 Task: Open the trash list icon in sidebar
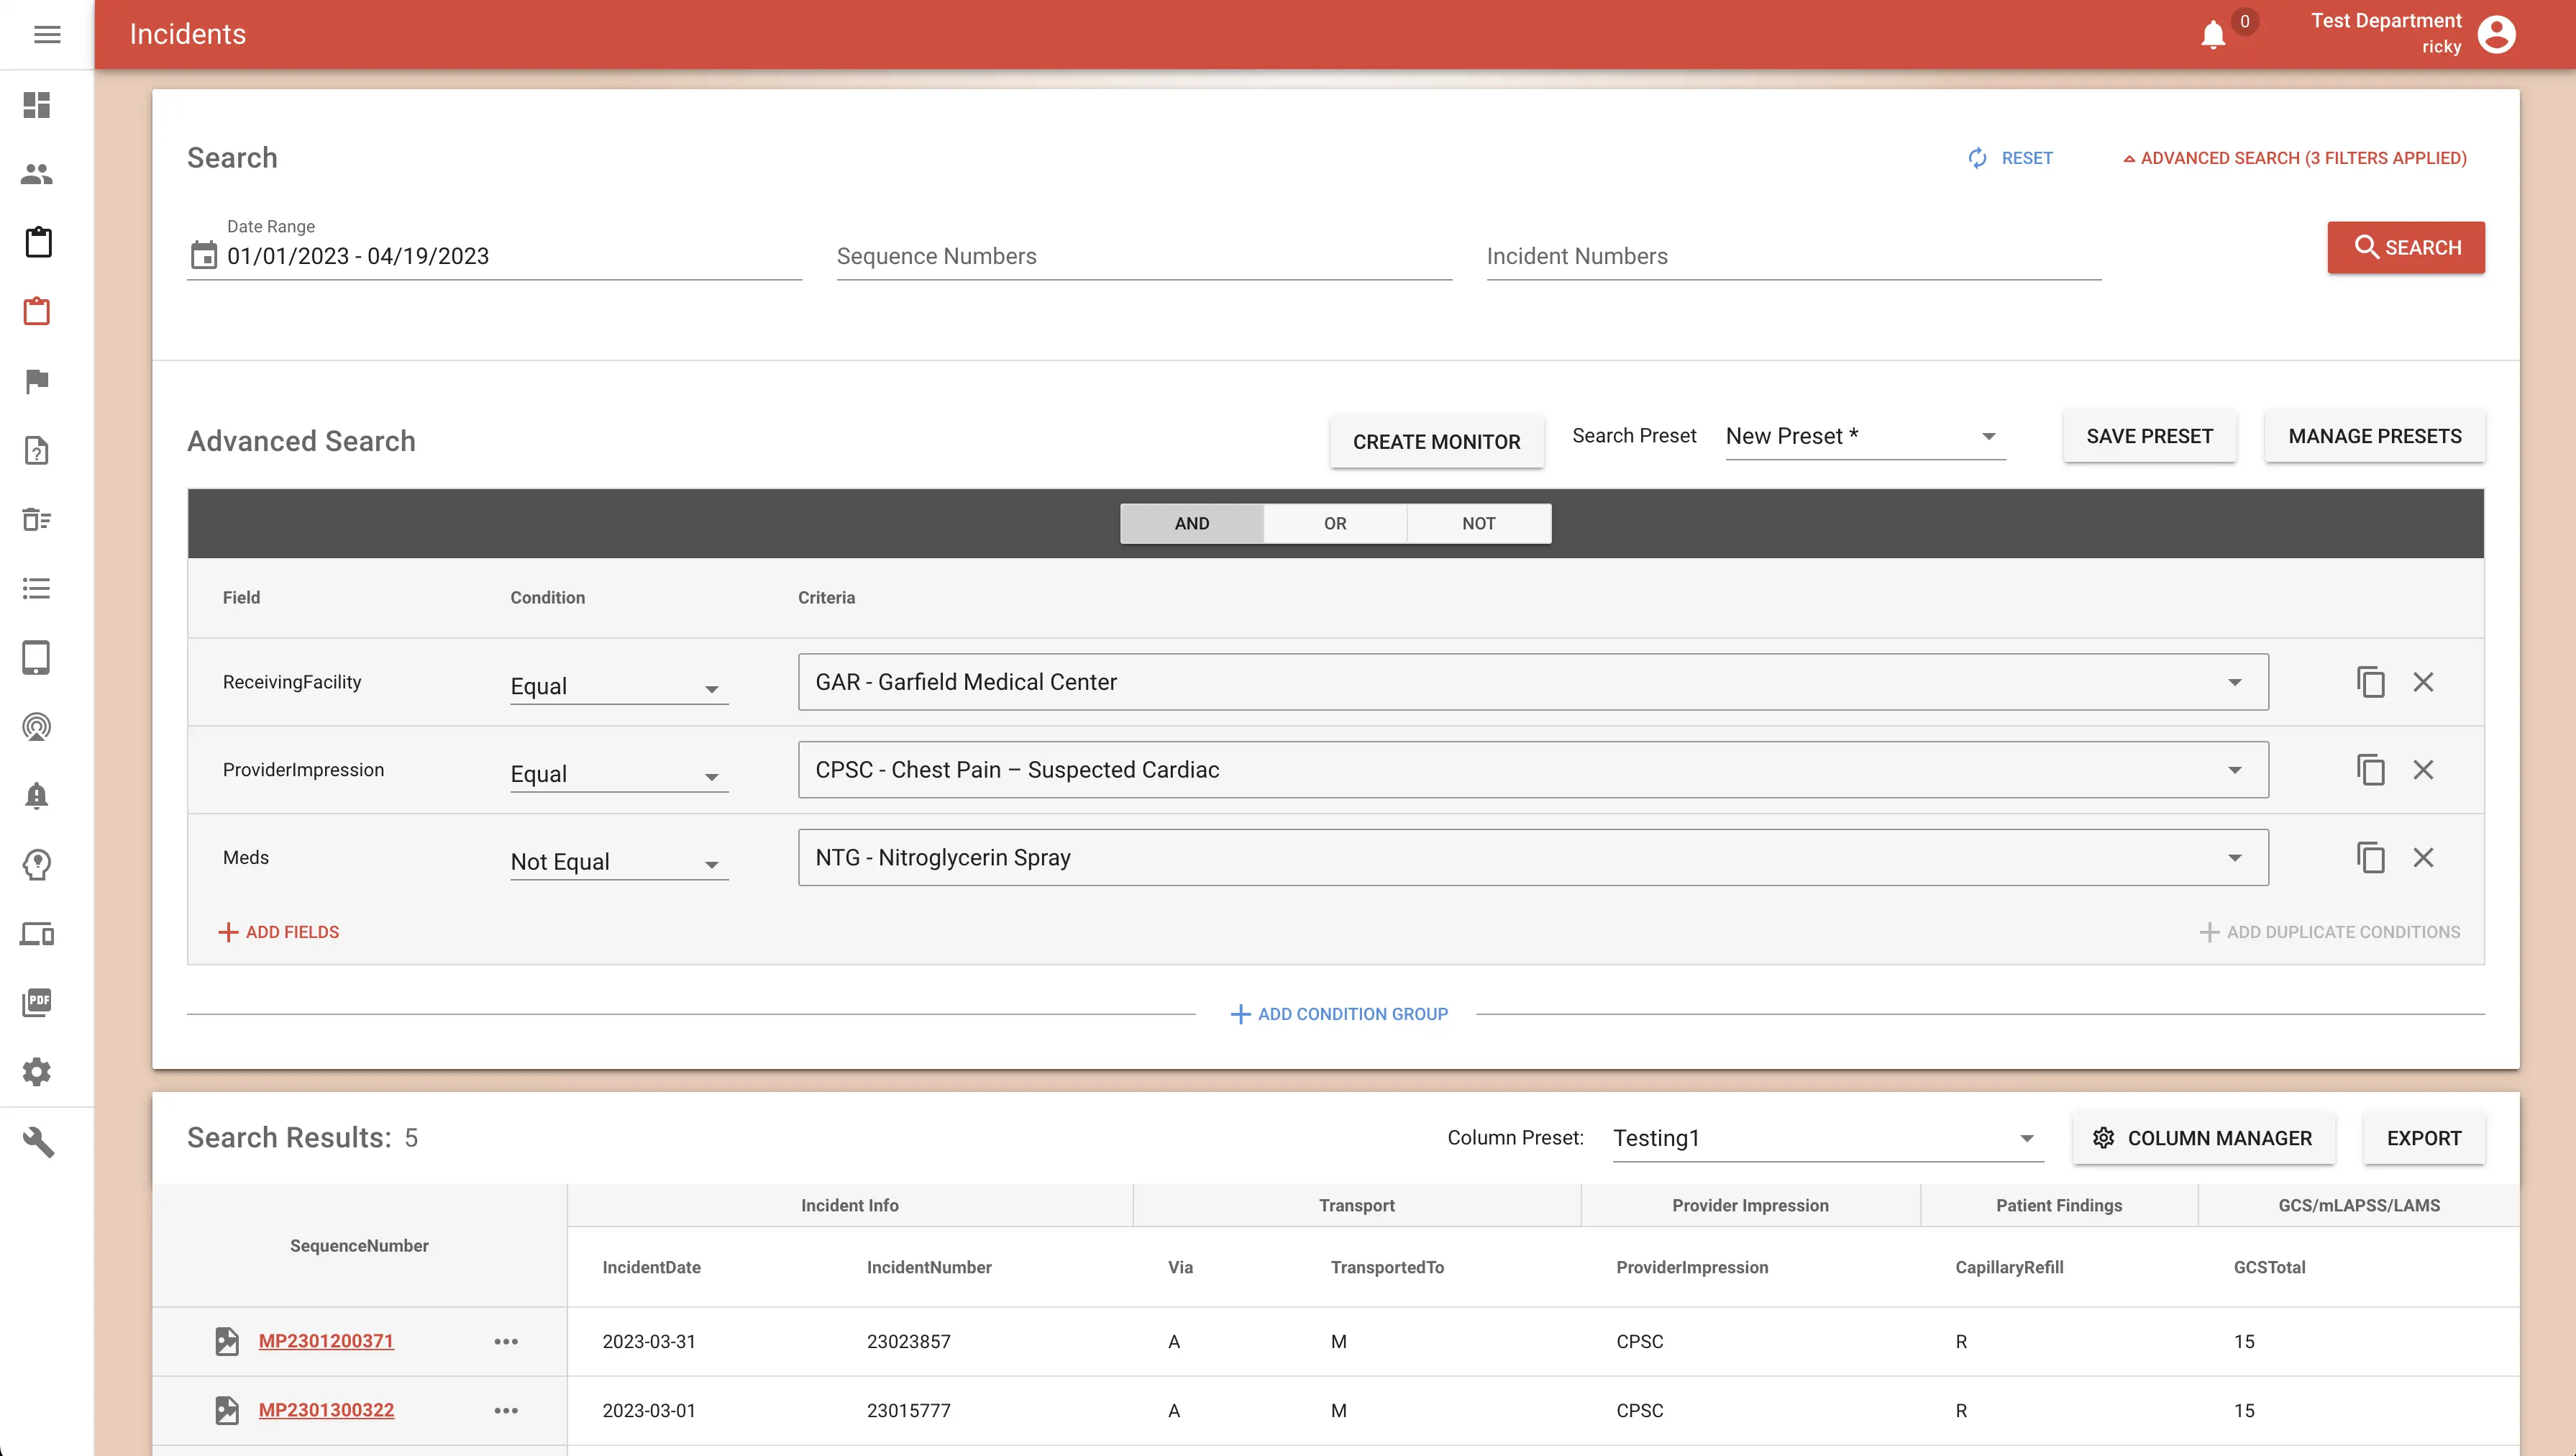coord(37,519)
